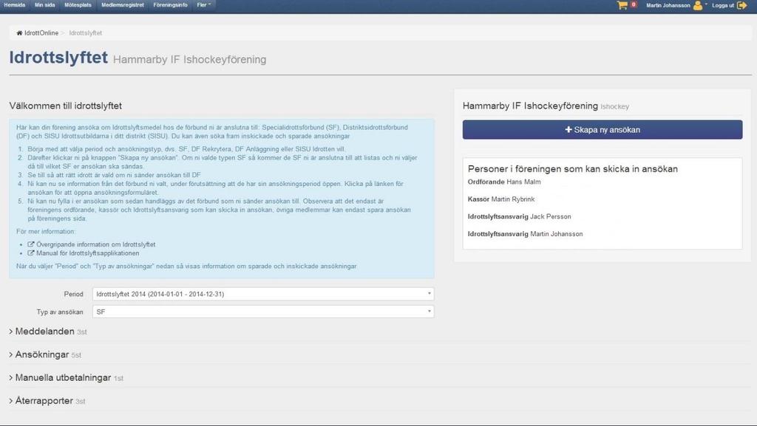The image size is (757, 426).
Task: Open Medlemsregistret menu item
Action: pos(123,5)
